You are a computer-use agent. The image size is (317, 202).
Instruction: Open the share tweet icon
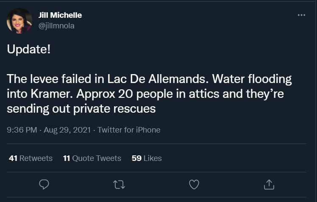pyautogui.click(x=269, y=185)
